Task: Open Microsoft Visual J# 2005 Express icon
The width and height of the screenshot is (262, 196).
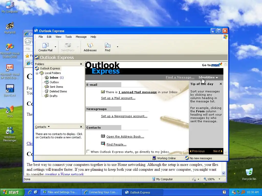Action: [10, 71]
